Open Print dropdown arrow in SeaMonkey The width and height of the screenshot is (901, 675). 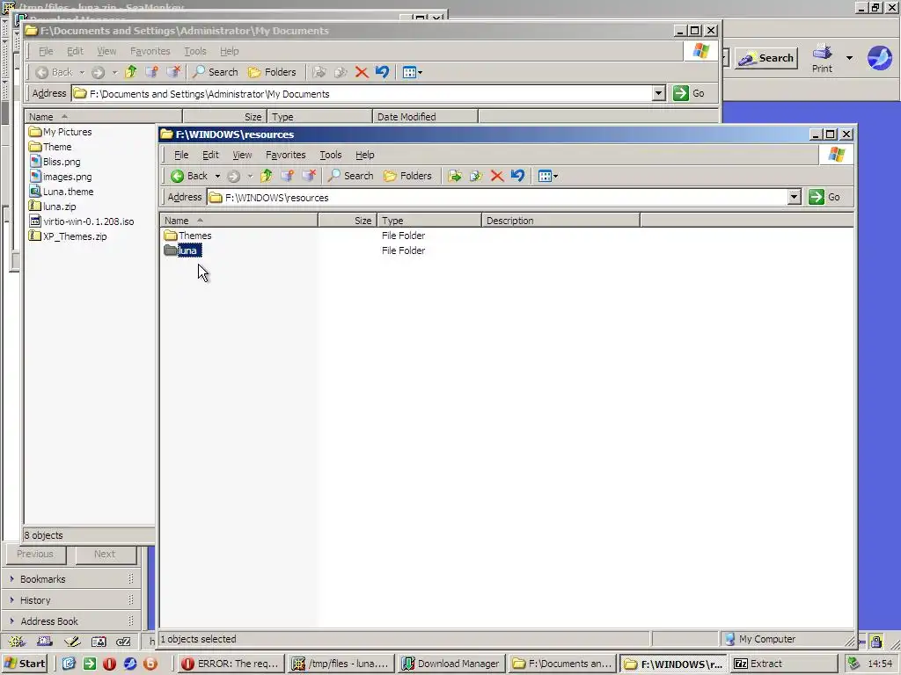point(849,58)
